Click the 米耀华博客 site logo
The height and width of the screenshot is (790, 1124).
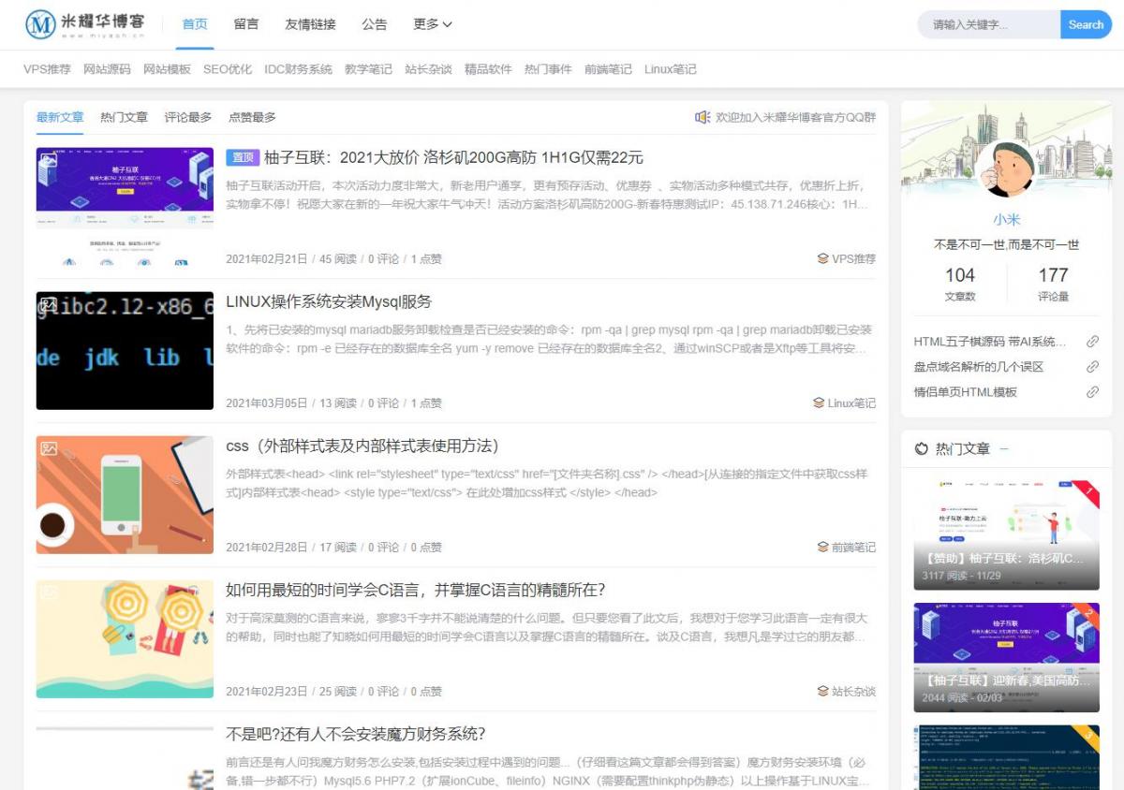click(x=85, y=25)
